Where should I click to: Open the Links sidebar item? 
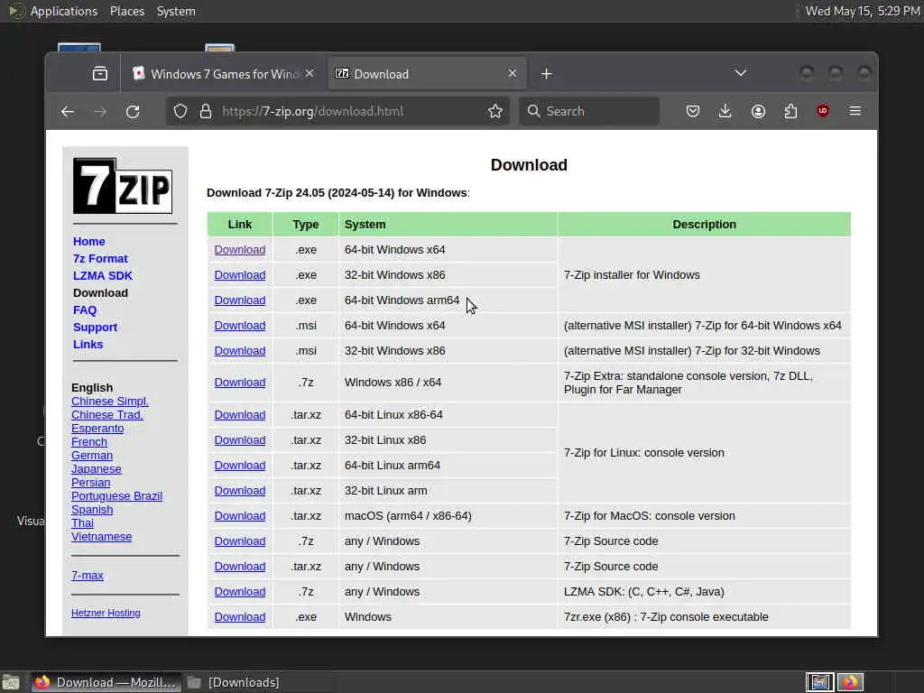click(x=88, y=344)
